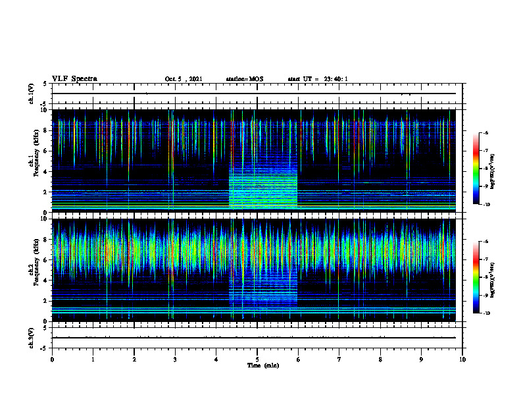Click the "7" tick on the time axis
The width and height of the screenshot is (521, 403).
339,360
